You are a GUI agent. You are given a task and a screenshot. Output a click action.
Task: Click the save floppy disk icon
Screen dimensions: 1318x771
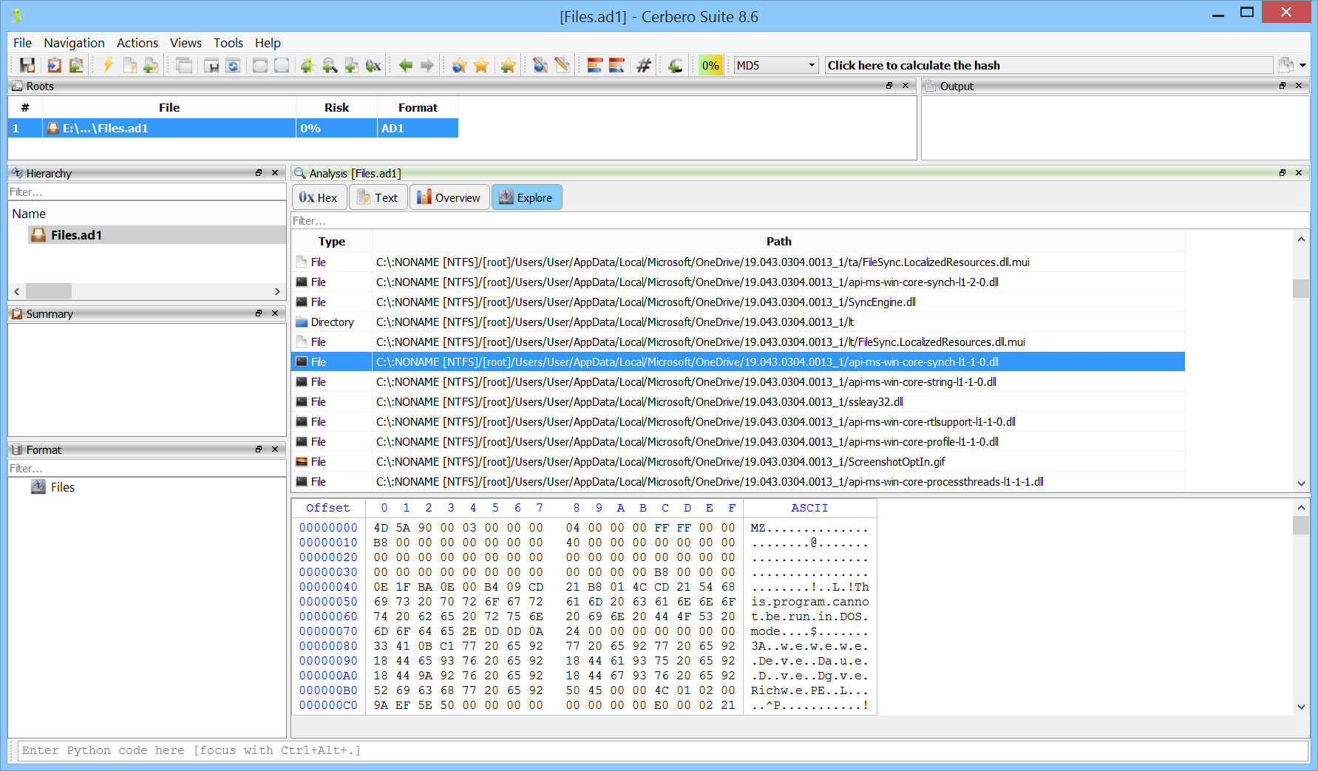pos(27,66)
